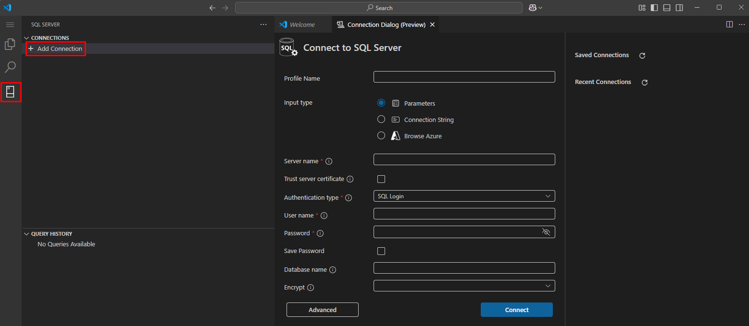The width and height of the screenshot is (749, 326).
Task: Switch to the Welcome tab
Action: pos(302,24)
